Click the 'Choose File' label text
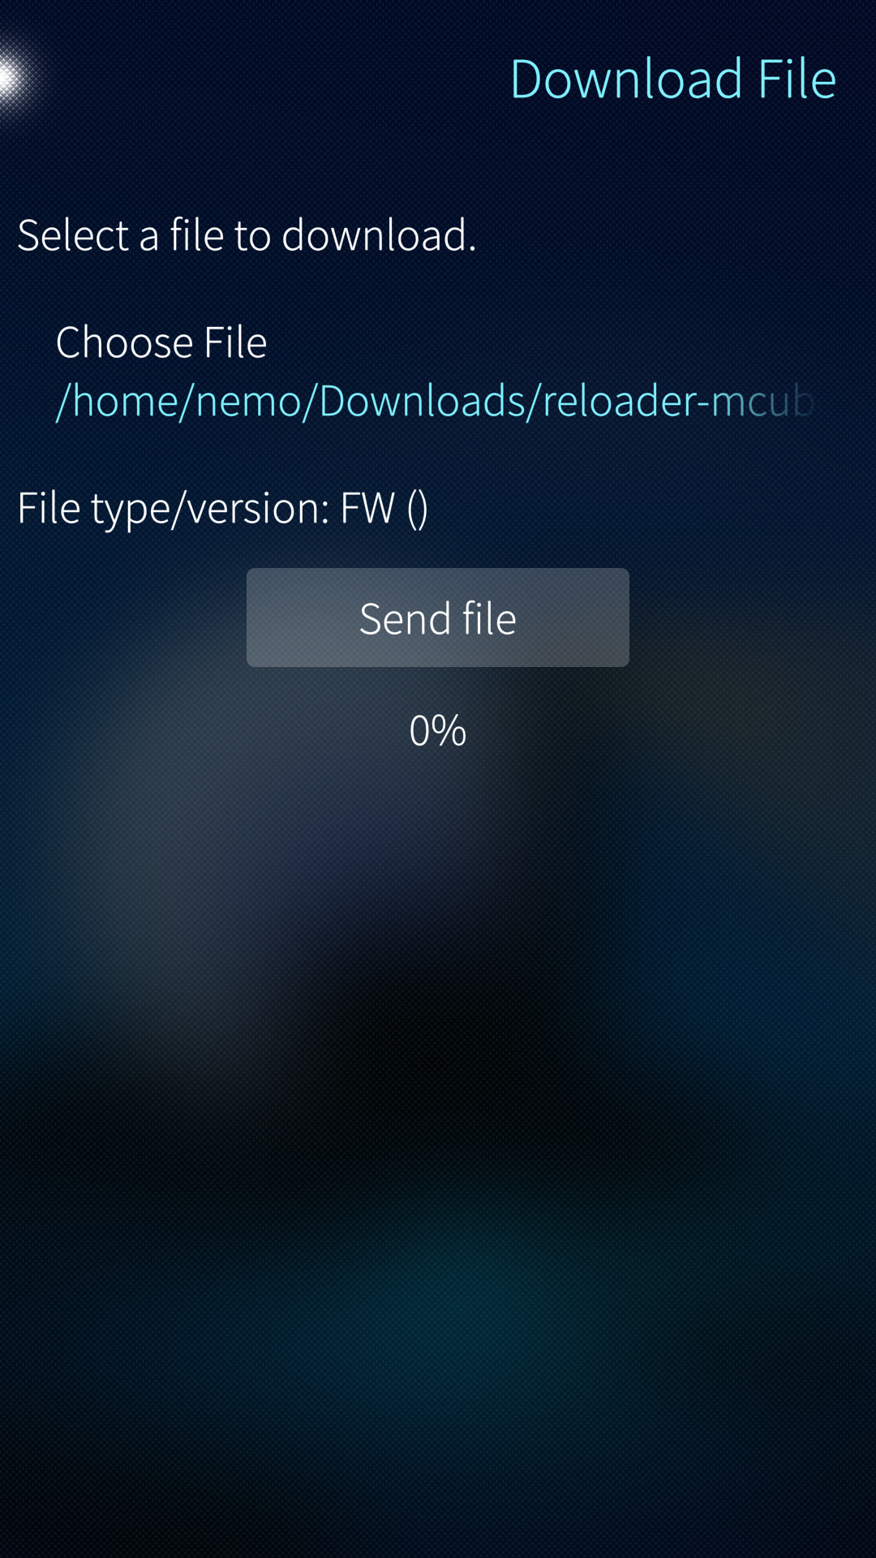 (x=161, y=342)
